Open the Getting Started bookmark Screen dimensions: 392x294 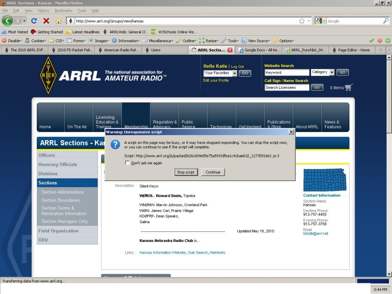pos(47,32)
